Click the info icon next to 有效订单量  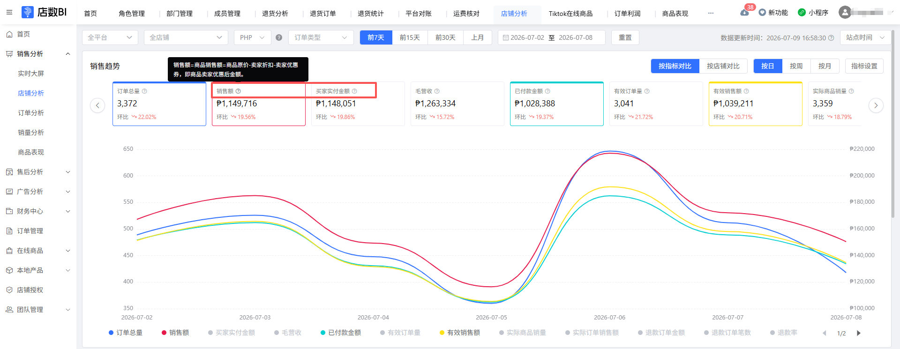pyautogui.click(x=647, y=91)
